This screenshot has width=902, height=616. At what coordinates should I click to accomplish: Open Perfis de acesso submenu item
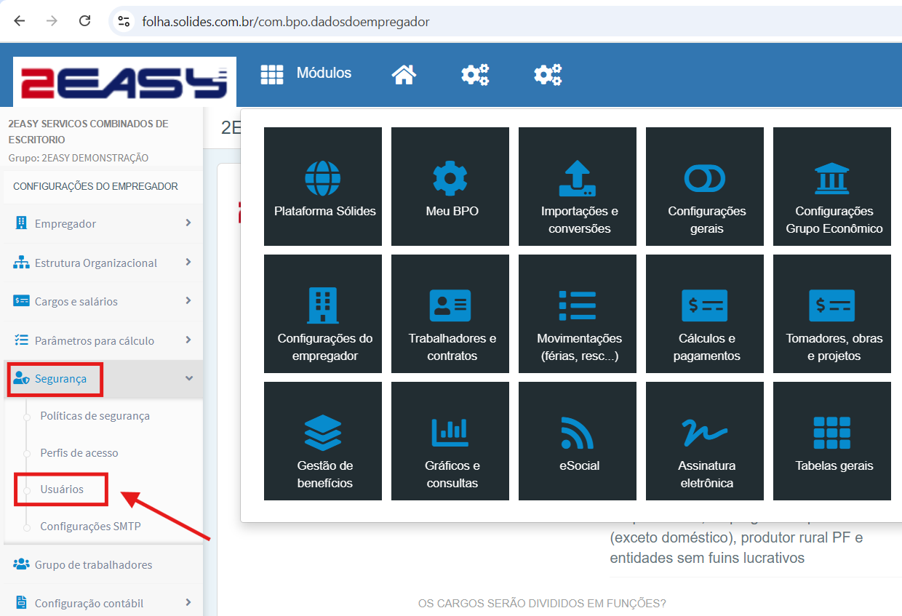tap(79, 452)
